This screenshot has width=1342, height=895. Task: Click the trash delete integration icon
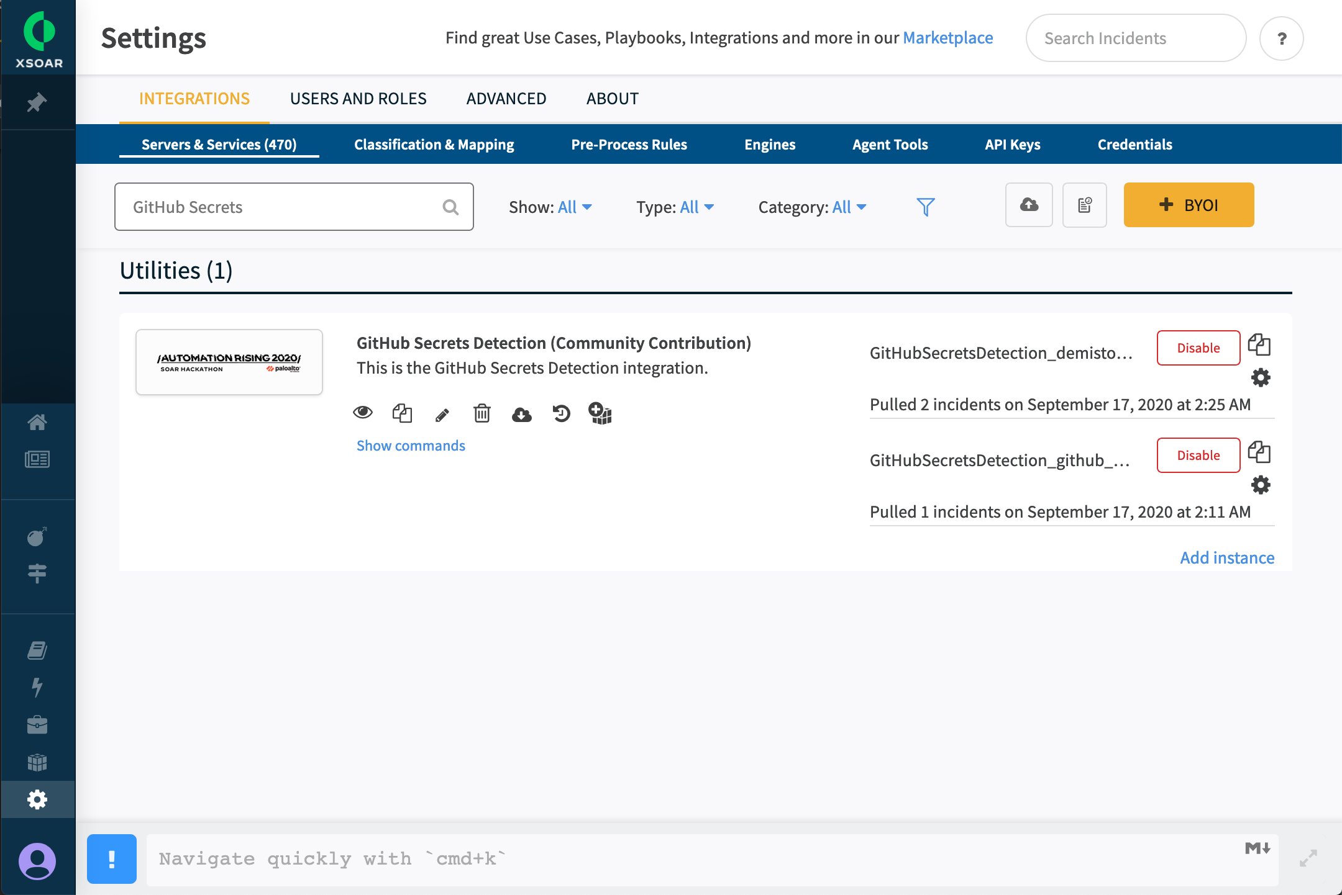(x=482, y=413)
